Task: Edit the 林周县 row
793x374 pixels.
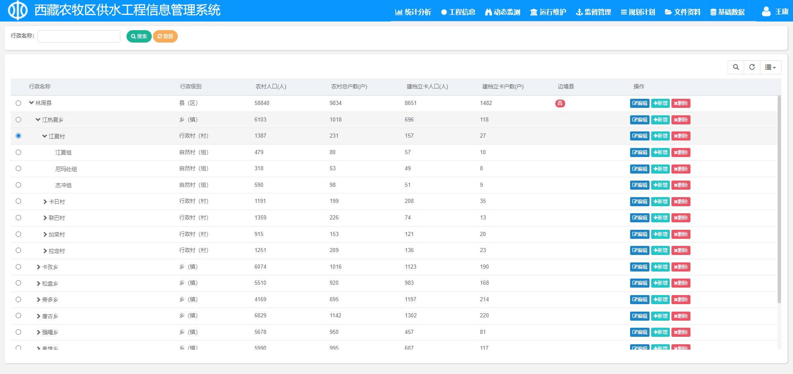Action: tap(640, 103)
